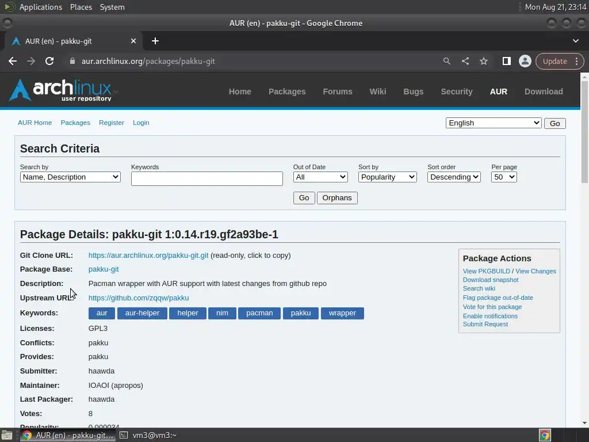The image size is (589, 442).
Task: Open the Wiki navigation item
Action: (377, 92)
